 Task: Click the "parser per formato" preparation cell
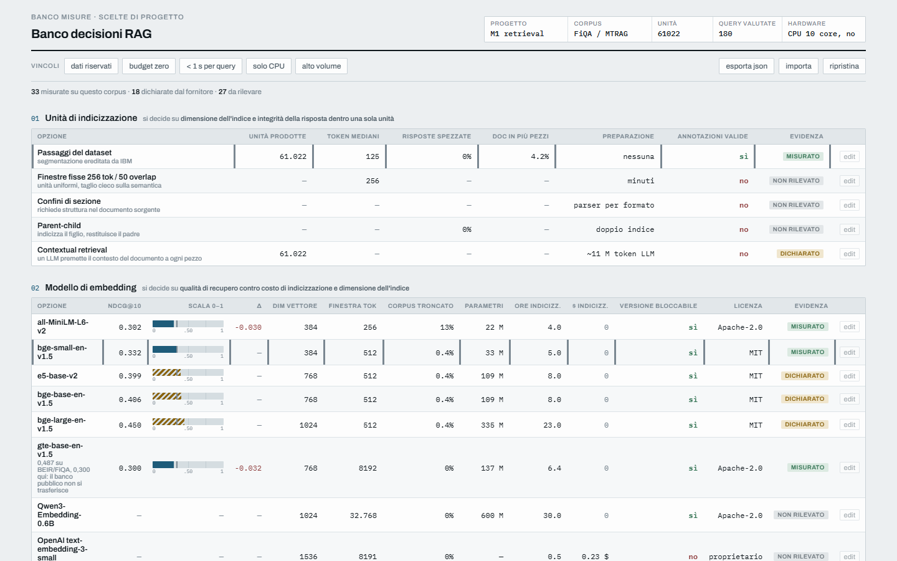[614, 205]
